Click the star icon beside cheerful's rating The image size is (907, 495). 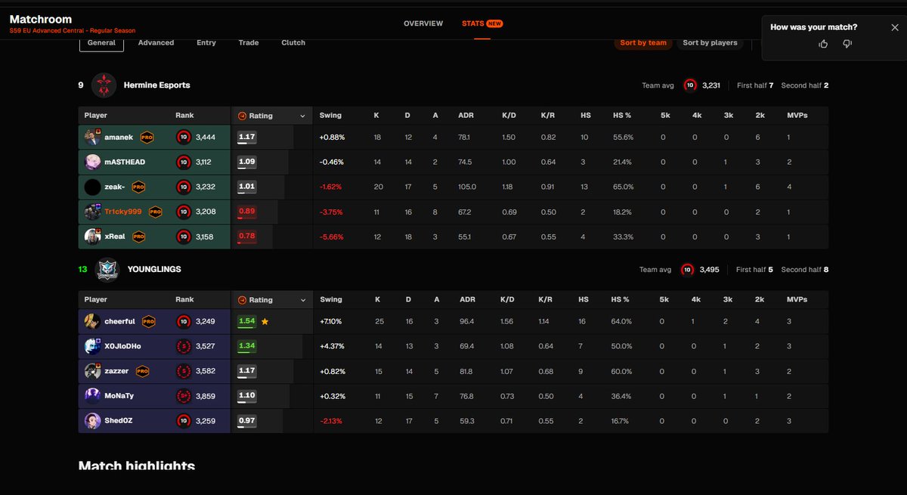point(265,321)
